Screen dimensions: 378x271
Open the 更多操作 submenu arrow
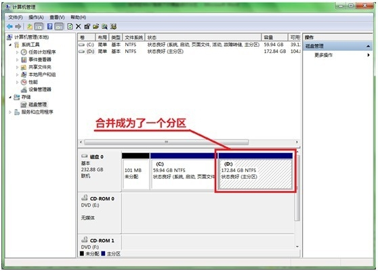click(x=369, y=55)
